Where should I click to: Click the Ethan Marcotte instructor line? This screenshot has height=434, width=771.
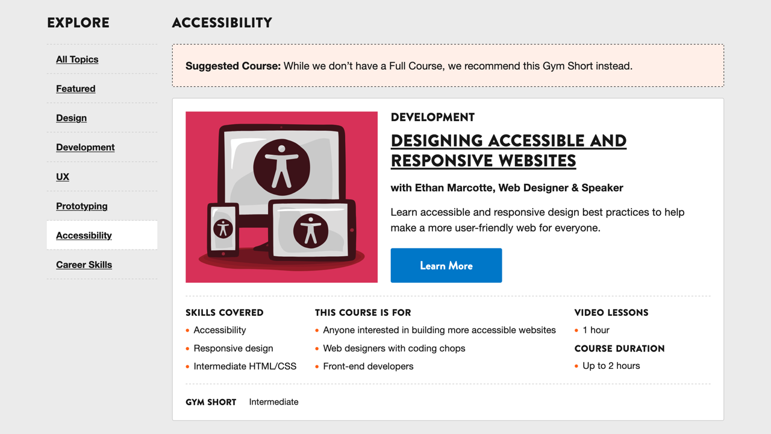tap(507, 188)
